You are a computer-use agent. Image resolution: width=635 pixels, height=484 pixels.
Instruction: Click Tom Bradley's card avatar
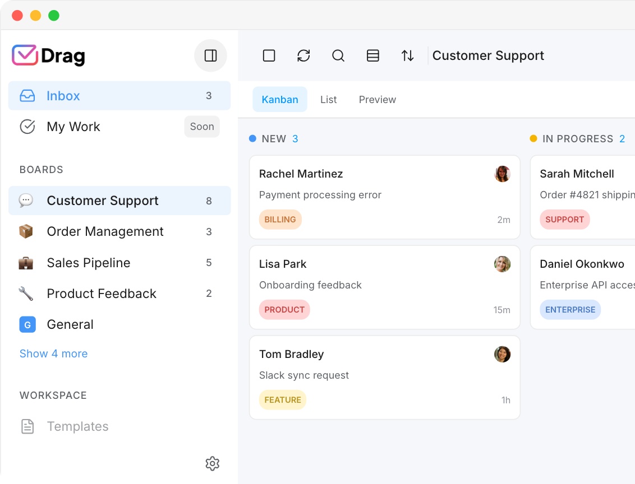[502, 354]
